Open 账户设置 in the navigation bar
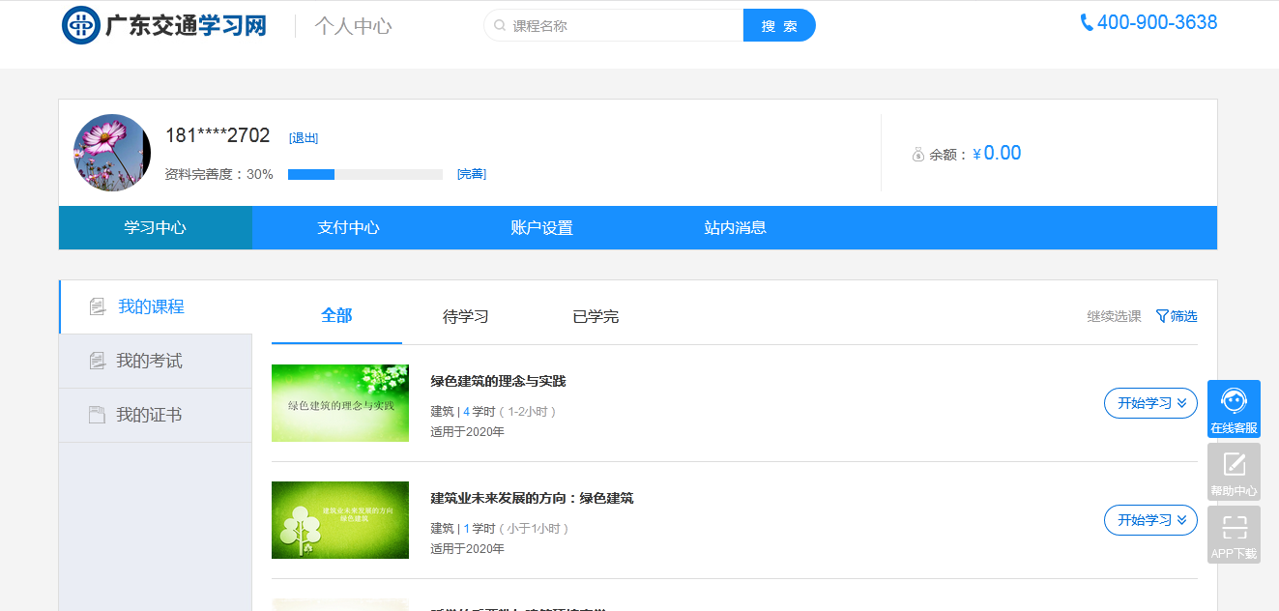Image resolution: width=1279 pixels, height=611 pixels. [541, 228]
